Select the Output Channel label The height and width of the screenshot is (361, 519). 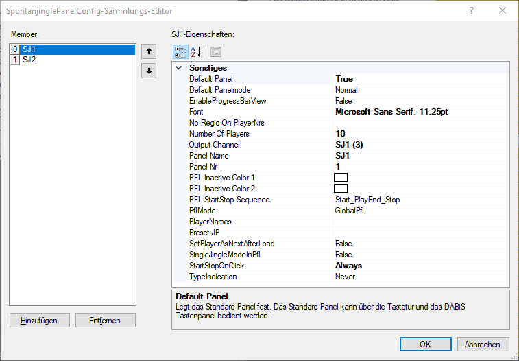(x=214, y=144)
